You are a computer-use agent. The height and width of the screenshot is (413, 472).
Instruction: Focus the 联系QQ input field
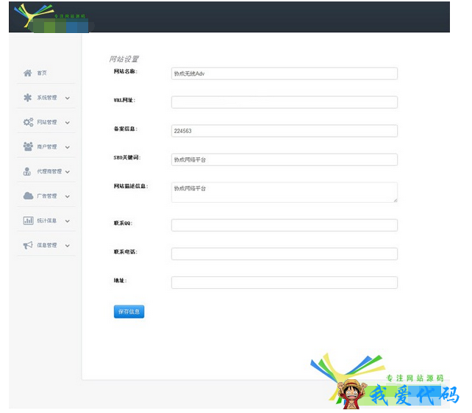[x=285, y=225]
